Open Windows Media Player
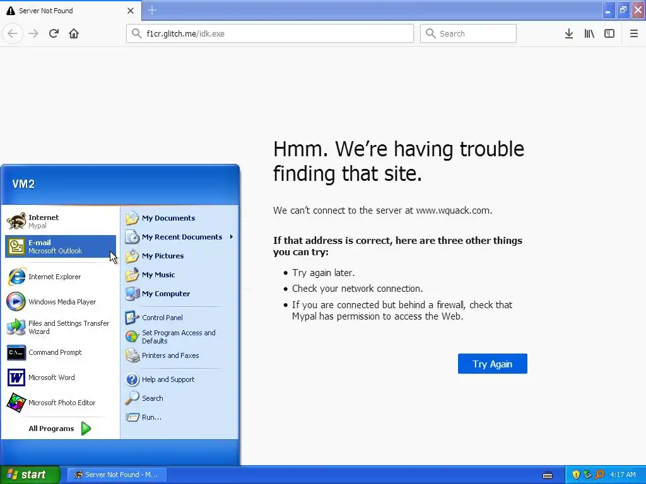The height and width of the screenshot is (484, 646). (x=61, y=302)
